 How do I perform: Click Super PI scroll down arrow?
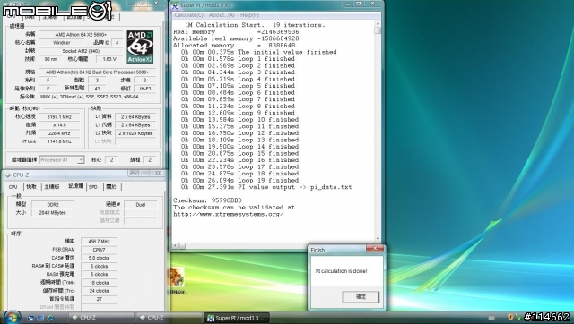tap(378, 239)
